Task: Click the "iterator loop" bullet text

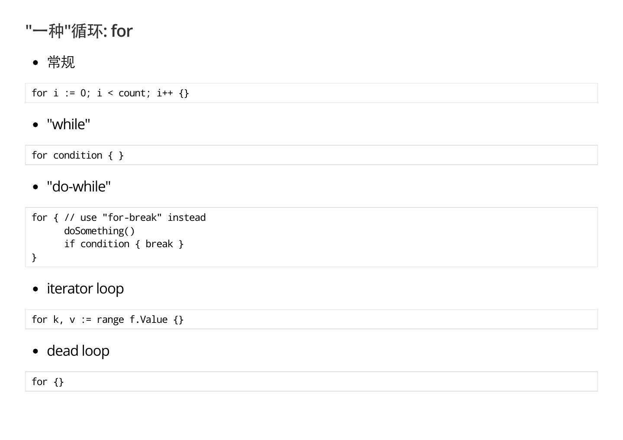Action: click(85, 289)
